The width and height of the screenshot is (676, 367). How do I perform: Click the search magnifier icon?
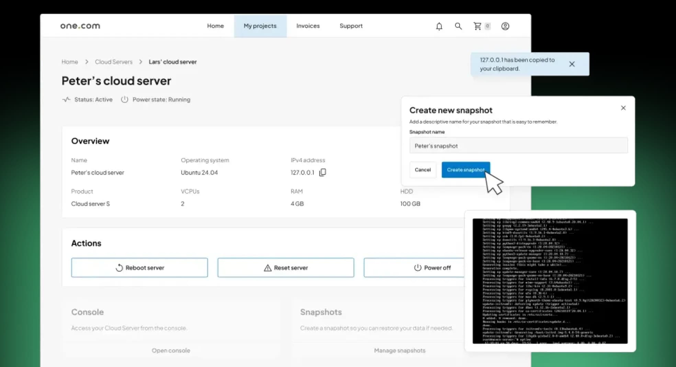tap(458, 26)
